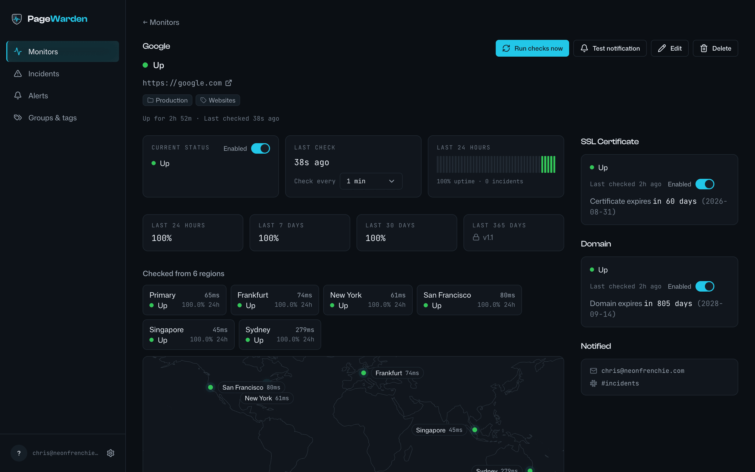Open Groups & tags in the sidebar

63,118
